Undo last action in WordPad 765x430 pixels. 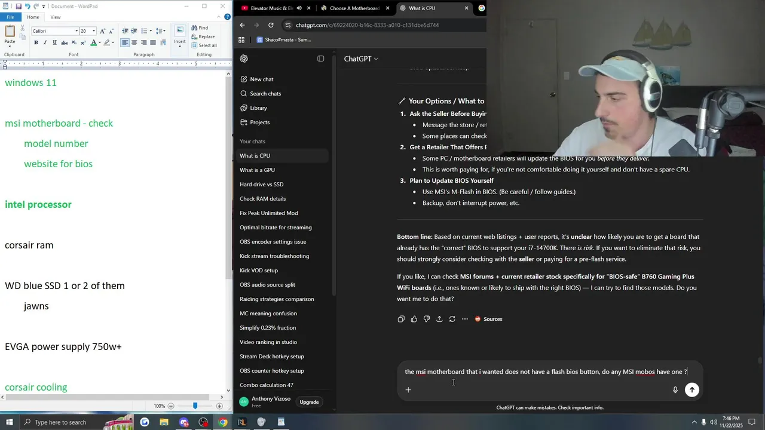[27, 6]
